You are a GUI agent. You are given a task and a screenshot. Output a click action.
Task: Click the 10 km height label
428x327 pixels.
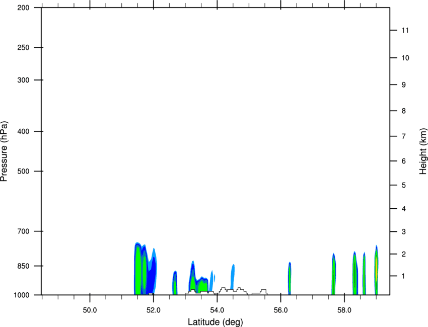tap(405, 58)
